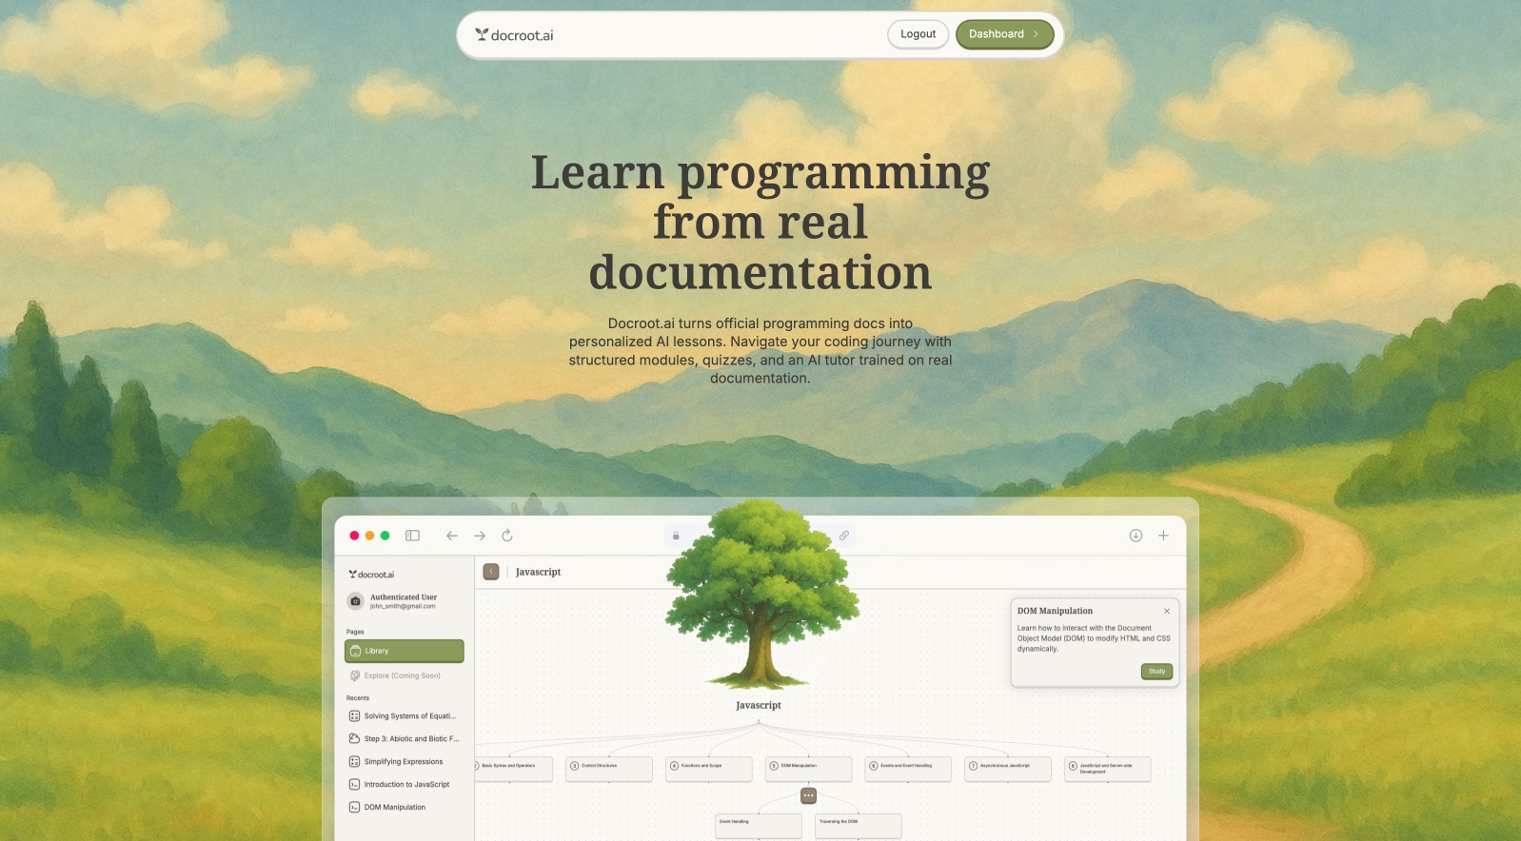Click the back arrow in preview toolbar
The height and width of the screenshot is (841, 1521).
click(452, 536)
